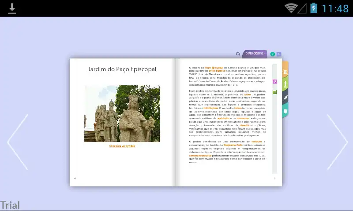Open the 'buxo' highlighted word link
This screenshot has width=353, height=211.
(x=248, y=95)
